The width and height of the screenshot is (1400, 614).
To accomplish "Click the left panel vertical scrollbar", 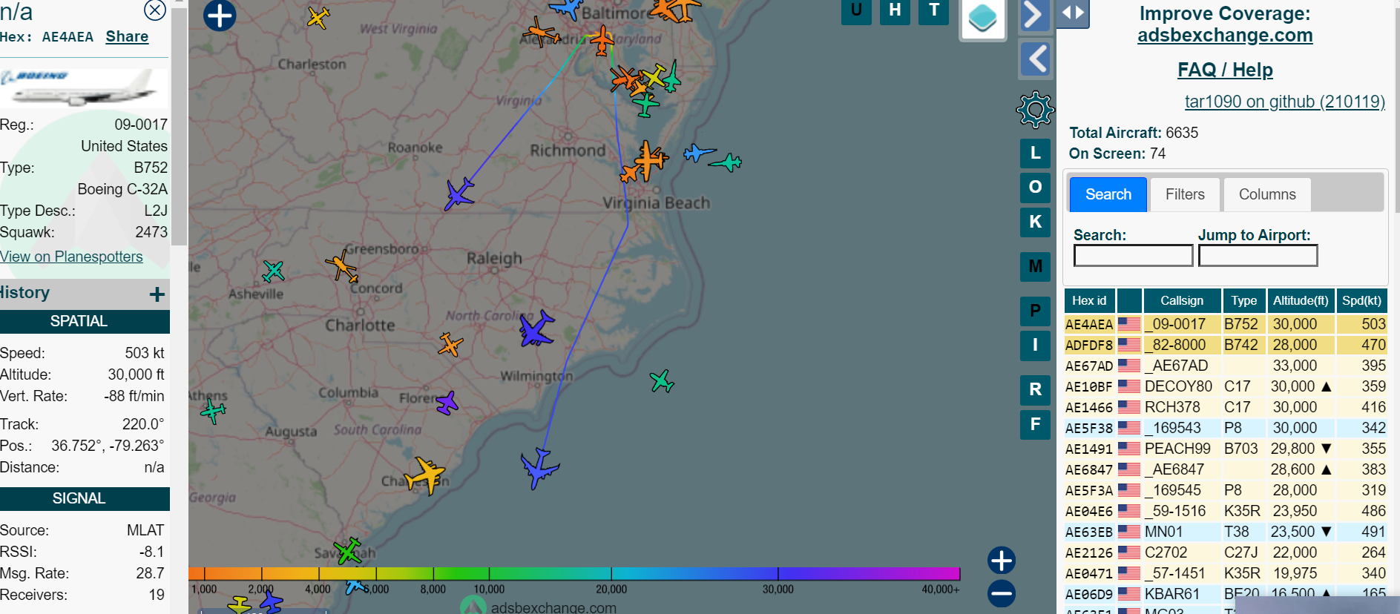I will click(x=179, y=126).
